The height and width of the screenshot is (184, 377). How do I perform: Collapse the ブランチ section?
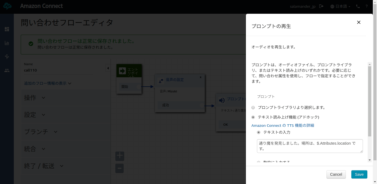[40, 132]
